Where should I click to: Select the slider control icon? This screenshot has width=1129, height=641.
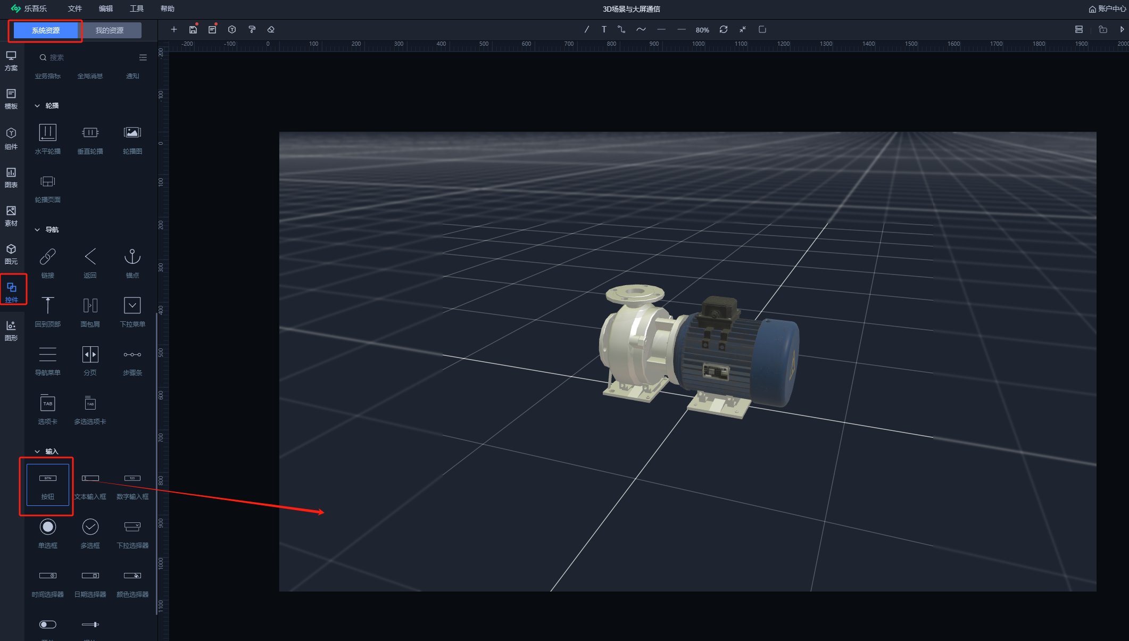(x=90, y=625)
